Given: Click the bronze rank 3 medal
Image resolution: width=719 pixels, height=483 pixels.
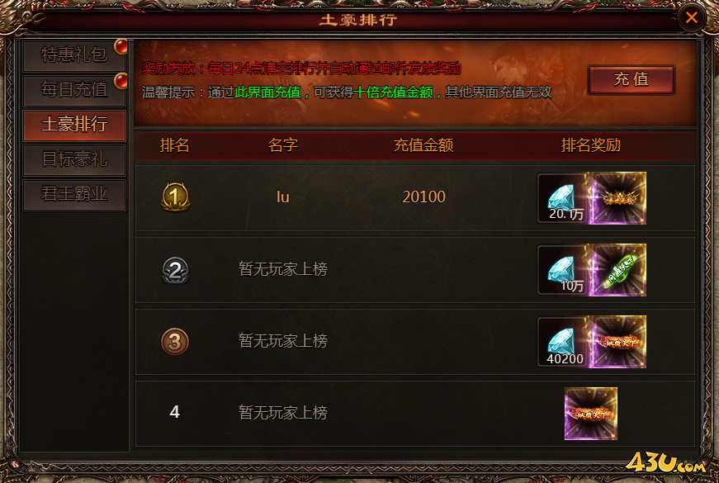Looking at the screenshot, I should (175, 342).
